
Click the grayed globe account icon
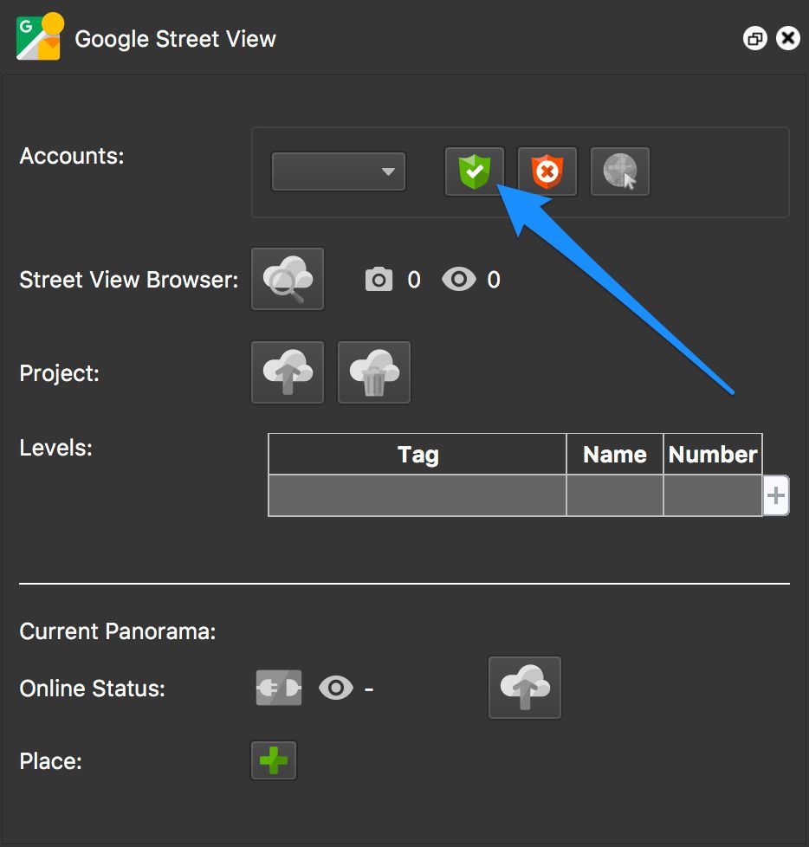(619, 171)
